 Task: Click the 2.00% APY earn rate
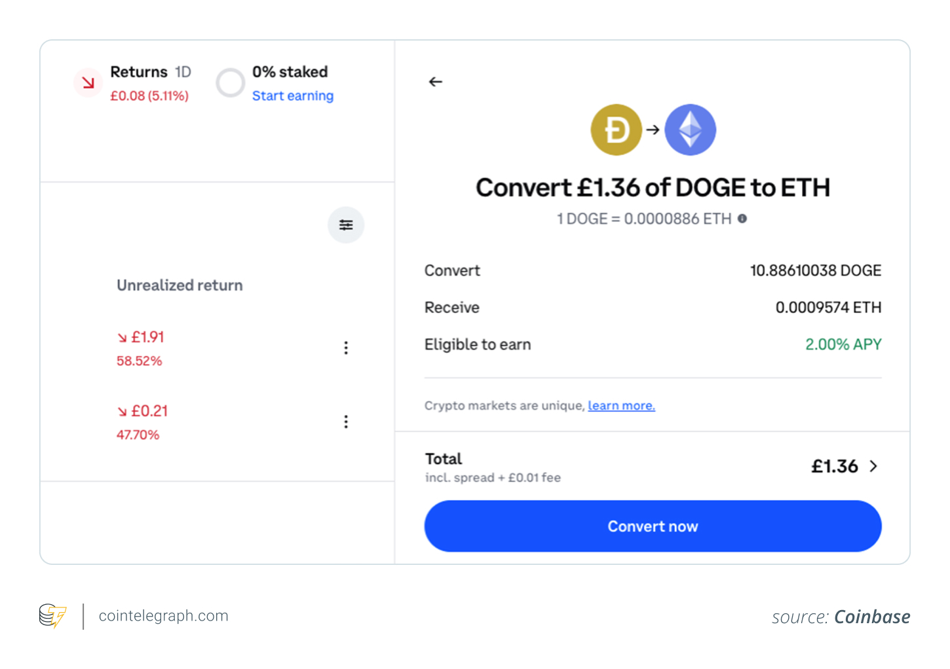[843, 344]
